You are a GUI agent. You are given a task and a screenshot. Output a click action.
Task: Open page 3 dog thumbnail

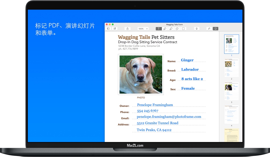pos(232,91)
